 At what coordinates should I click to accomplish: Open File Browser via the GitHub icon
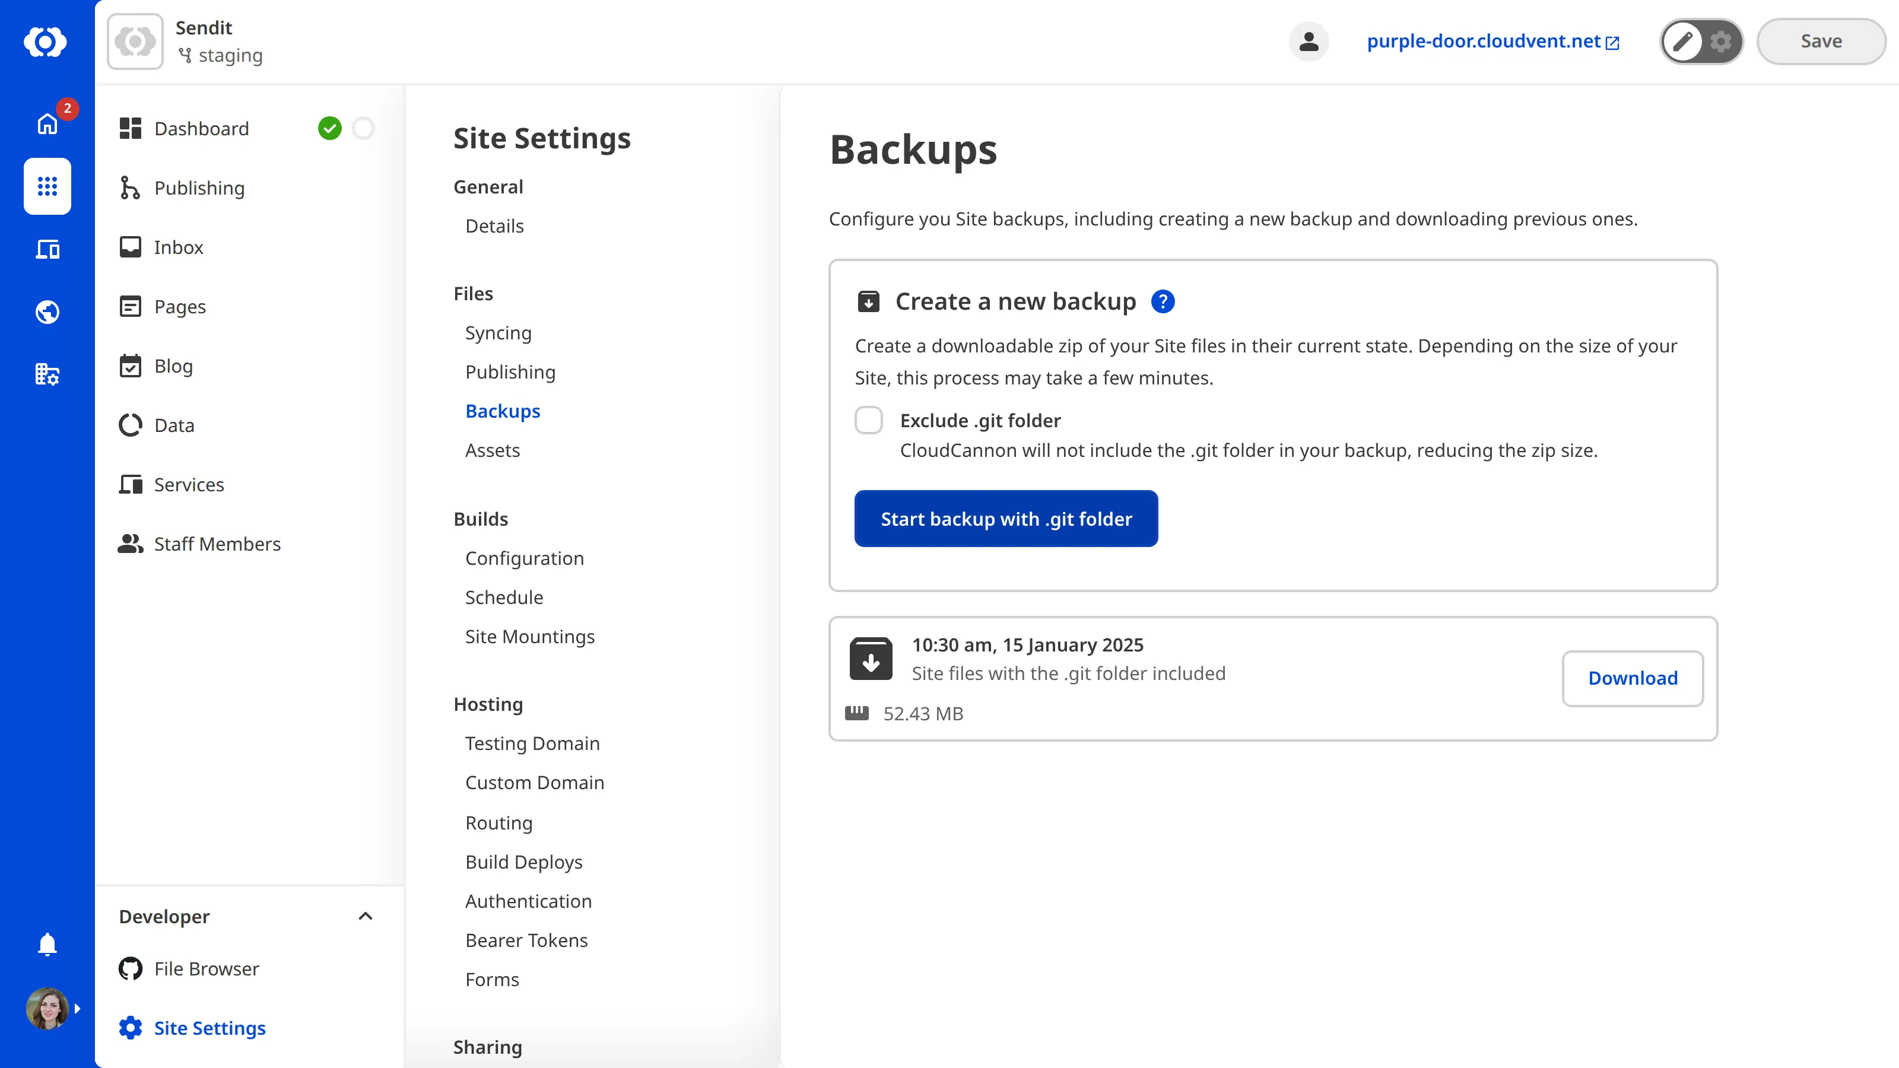click(131, 968)
